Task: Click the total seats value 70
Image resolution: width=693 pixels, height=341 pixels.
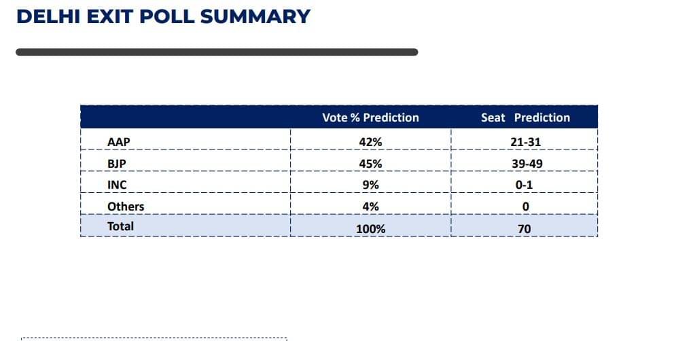Action: click(525, 229)
